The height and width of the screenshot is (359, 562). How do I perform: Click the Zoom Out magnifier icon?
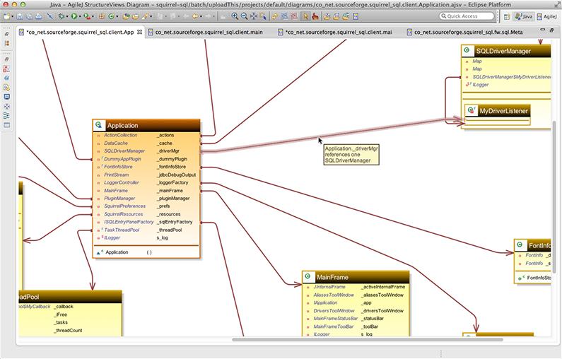(244, 16)
